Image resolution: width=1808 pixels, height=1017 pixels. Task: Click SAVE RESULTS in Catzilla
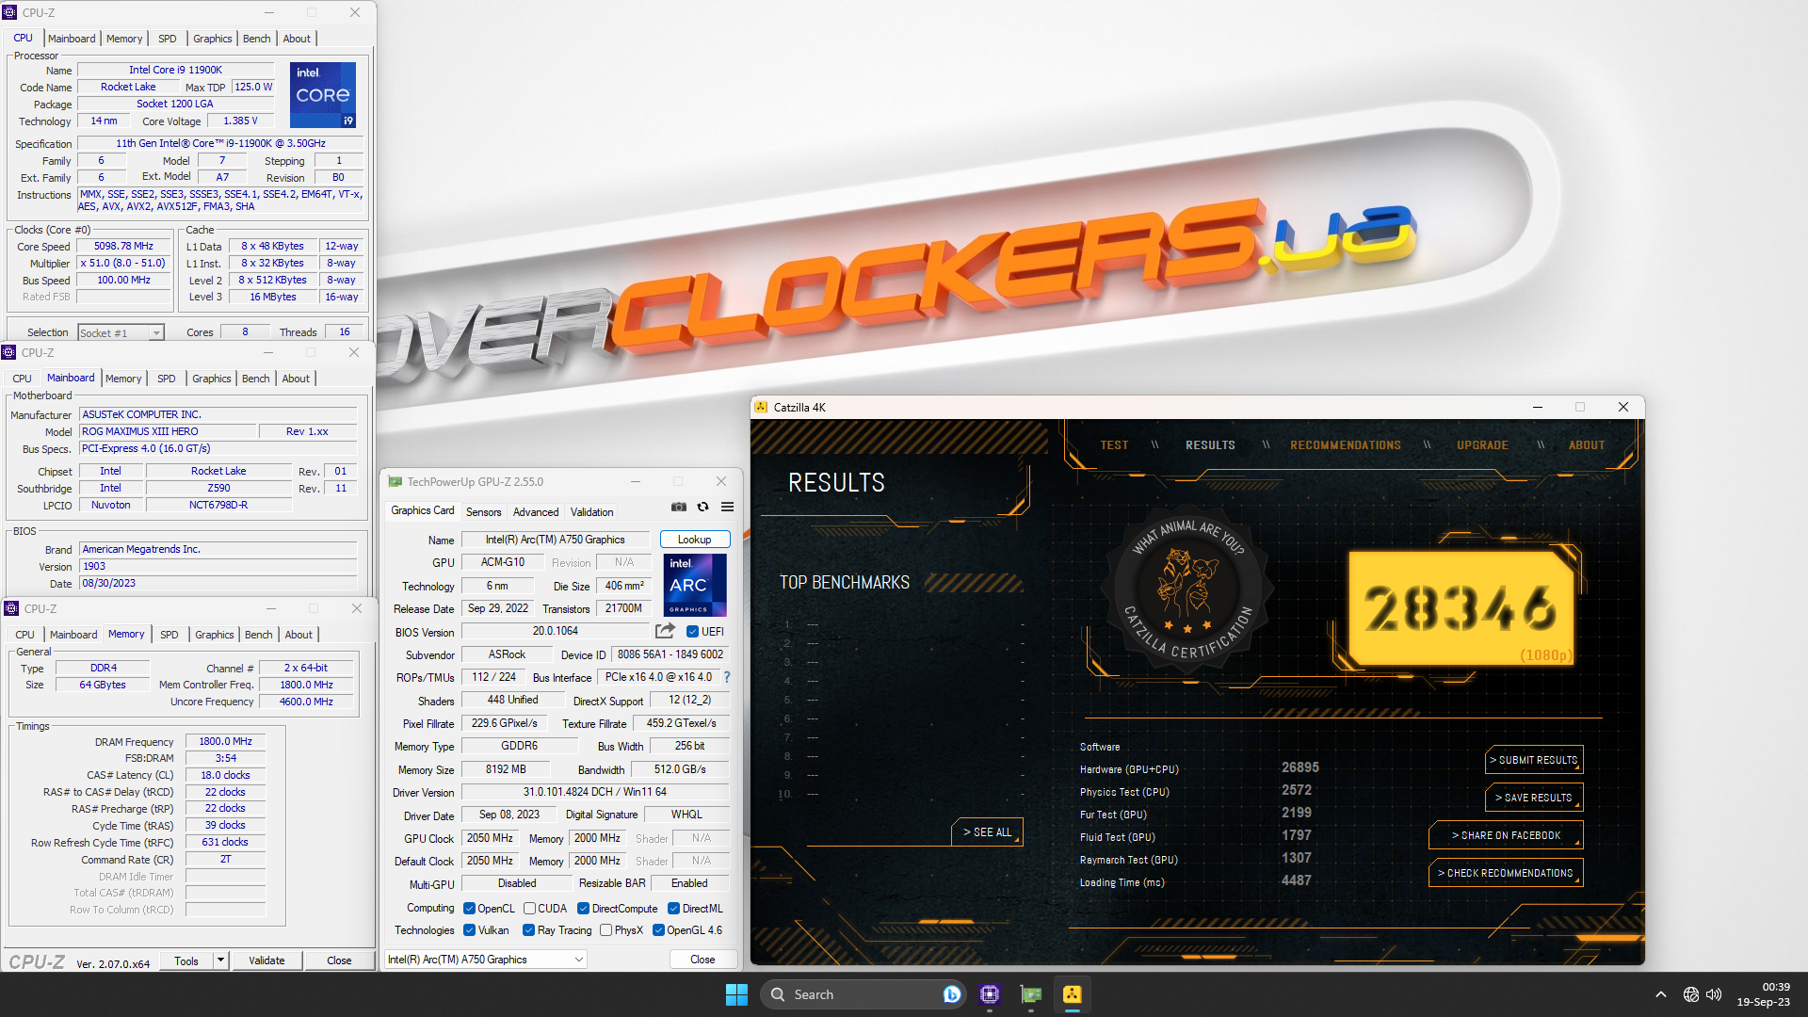coord(1534,798)
